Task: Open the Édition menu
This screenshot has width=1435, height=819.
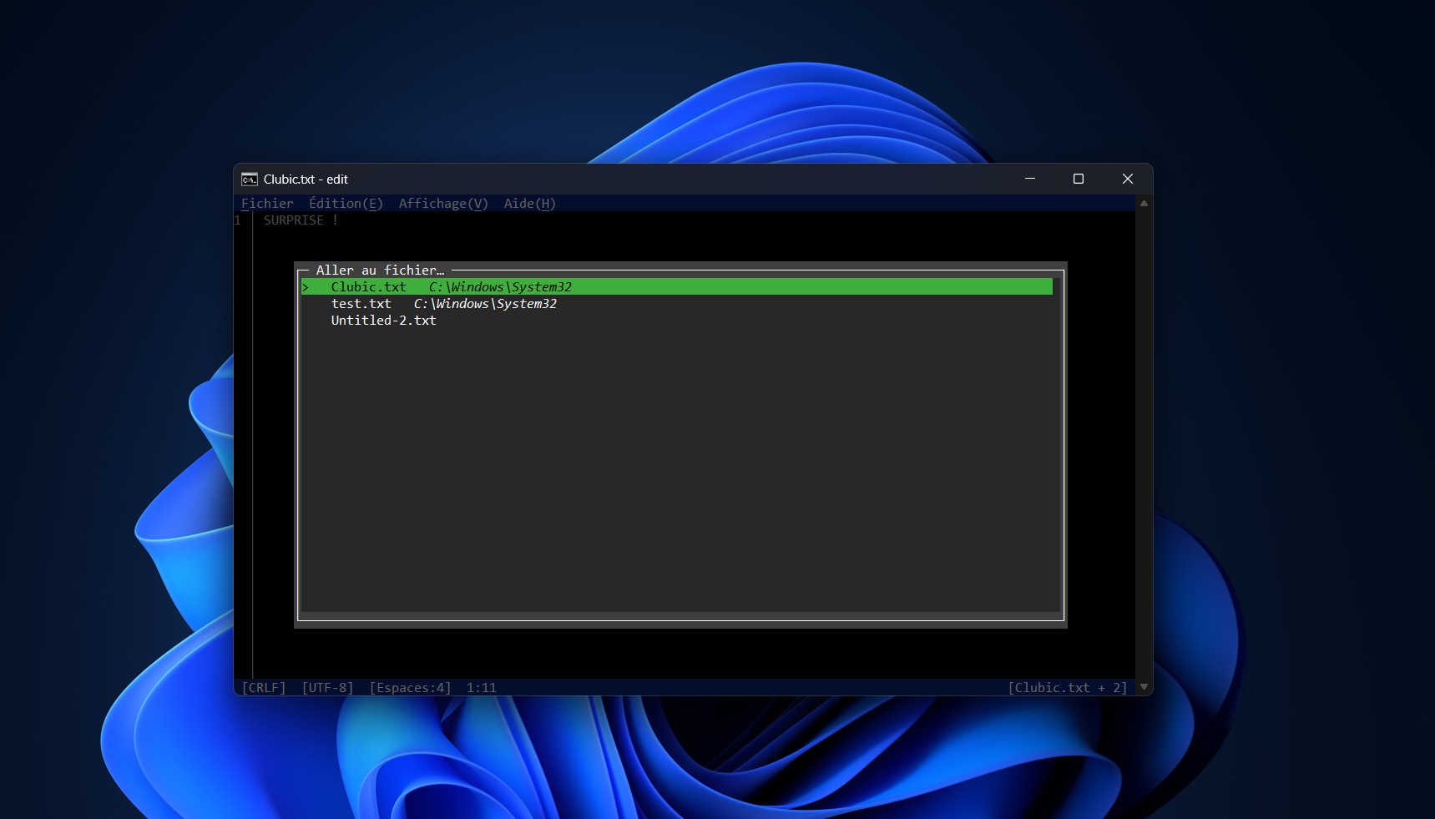Action: tap(345, 203)
